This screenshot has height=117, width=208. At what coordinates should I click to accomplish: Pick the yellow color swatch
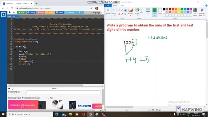(179, 9)
